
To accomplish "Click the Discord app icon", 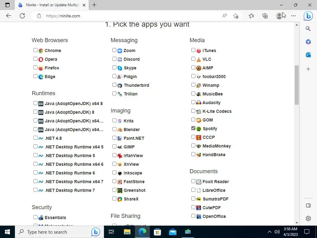I will click(120, 59).
